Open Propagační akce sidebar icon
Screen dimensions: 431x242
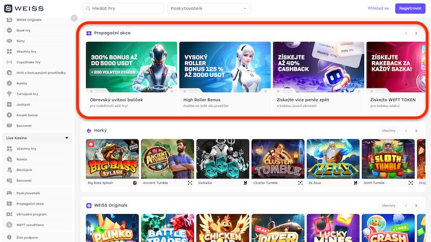(x=9, y=204)
